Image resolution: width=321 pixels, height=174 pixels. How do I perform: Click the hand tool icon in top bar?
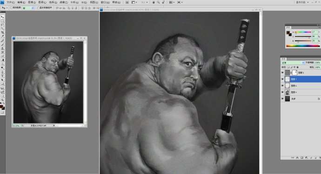(154, 2)
